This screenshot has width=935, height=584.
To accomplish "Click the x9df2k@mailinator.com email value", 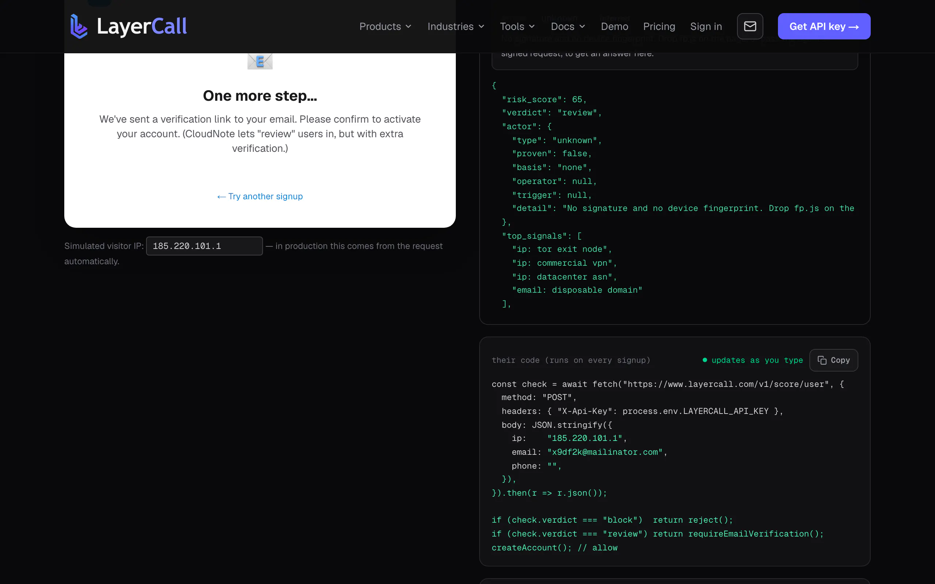I will (605, 453).
